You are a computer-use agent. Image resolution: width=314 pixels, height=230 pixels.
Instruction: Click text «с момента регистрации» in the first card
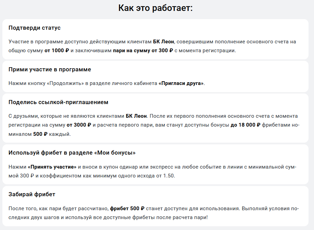(x=205, y=51)
